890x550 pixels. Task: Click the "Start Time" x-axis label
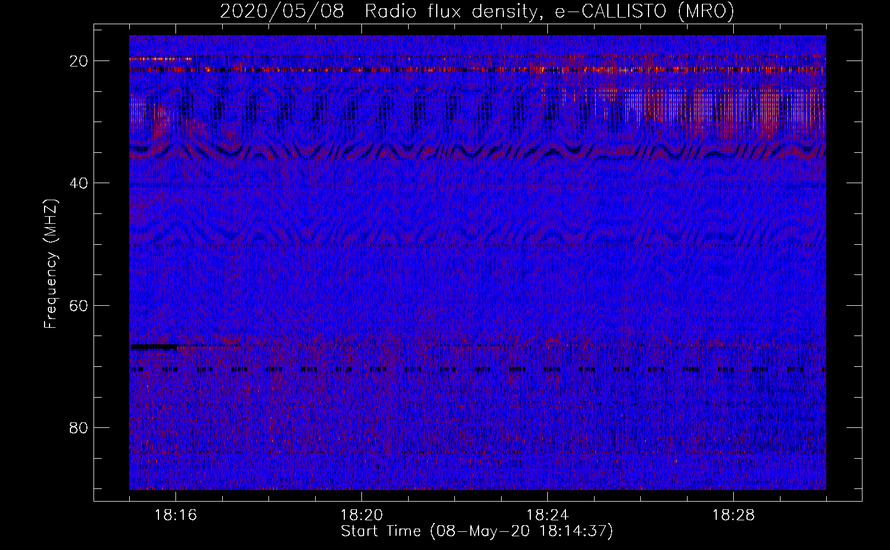[381, 531]
